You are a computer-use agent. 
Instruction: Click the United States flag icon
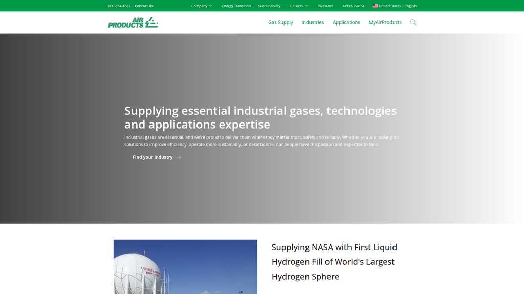(x=375, y=6)
